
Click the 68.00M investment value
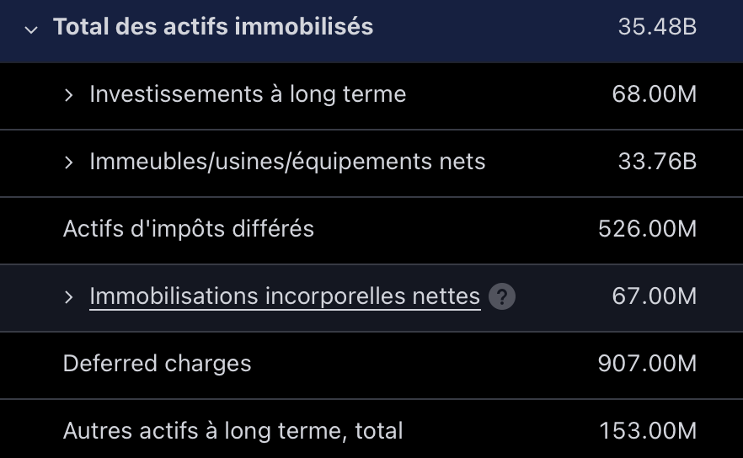tap(655, 94)
